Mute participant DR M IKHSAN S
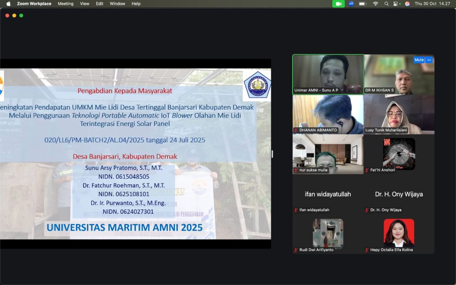The image size is (456, 285). (x=419, y=60)
